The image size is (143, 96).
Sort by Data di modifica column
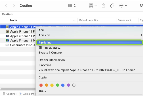pos(89,20)
